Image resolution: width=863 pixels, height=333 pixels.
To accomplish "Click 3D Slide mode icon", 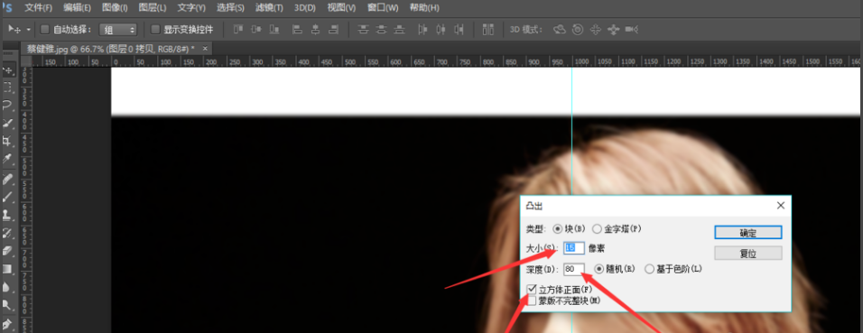I will [x=613, y=29].
